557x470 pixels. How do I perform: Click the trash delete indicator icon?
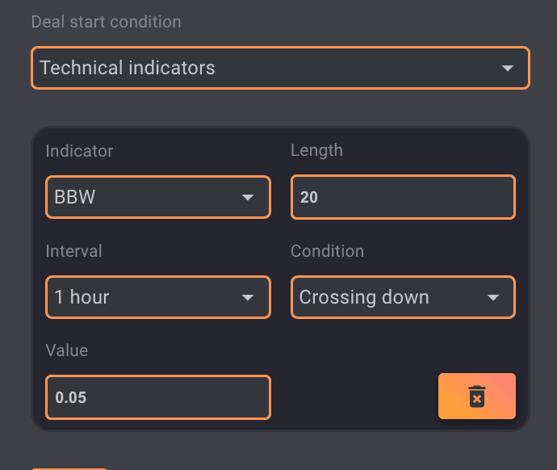(x=477, y=397)
